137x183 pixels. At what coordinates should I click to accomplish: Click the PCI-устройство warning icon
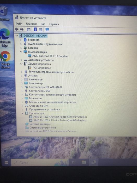tap(30, 68)
